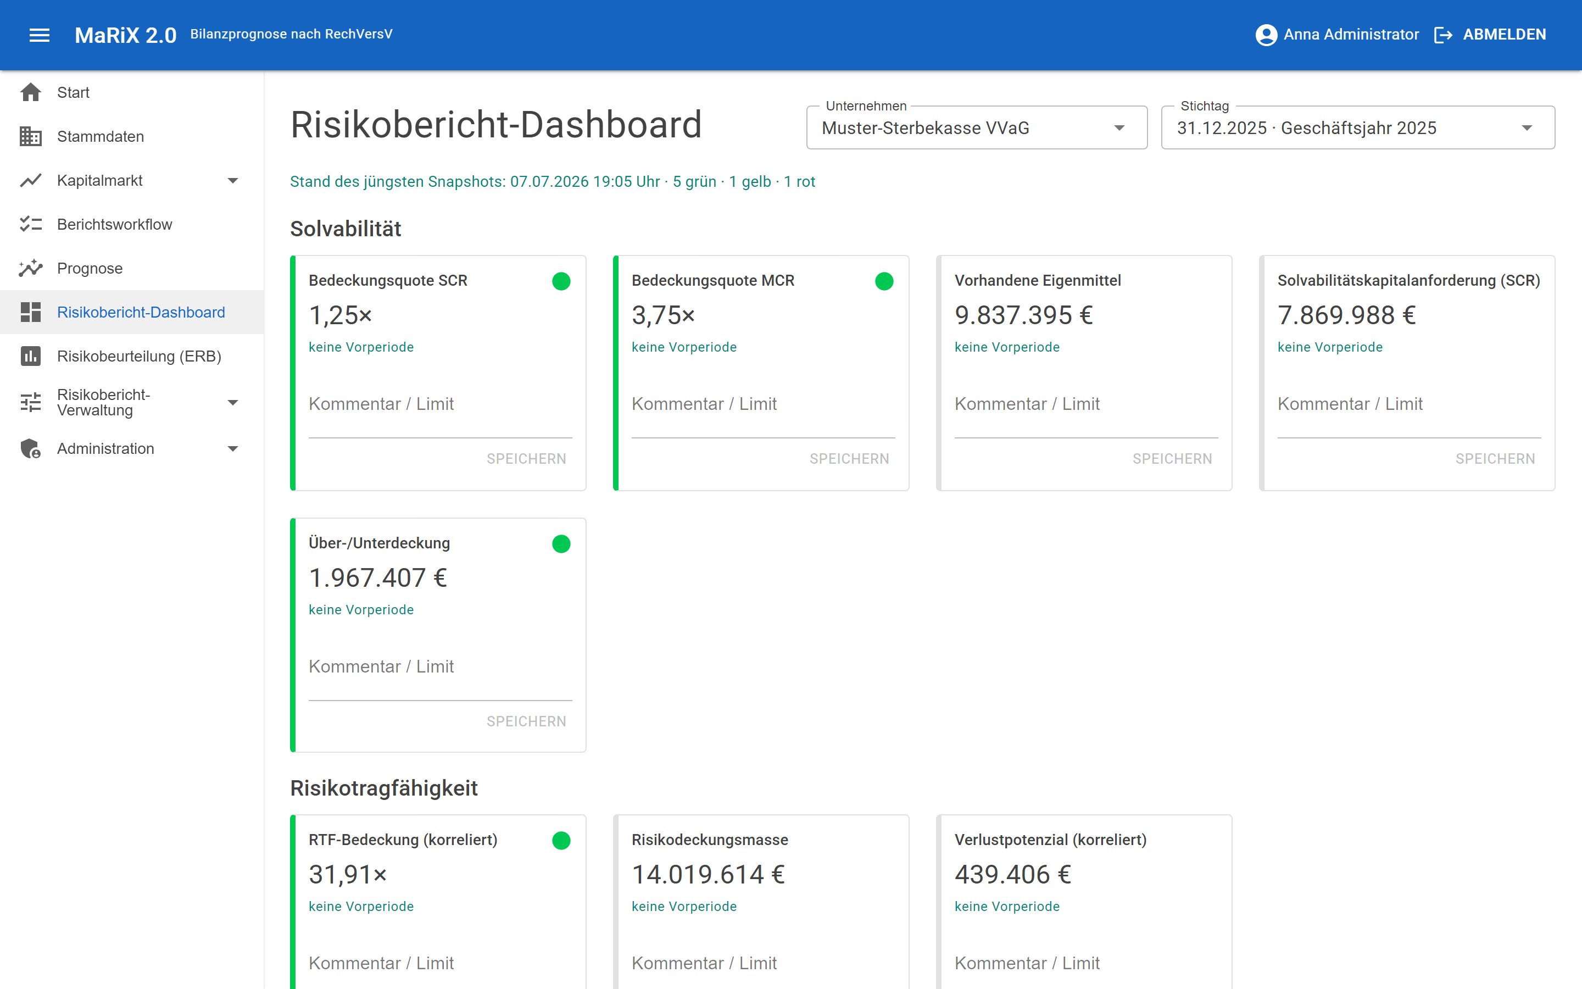Image resolution: width=1582 pixels, height=989 pixels.
Task: Click the user account avatar icon
Action: pos(1266,35)
